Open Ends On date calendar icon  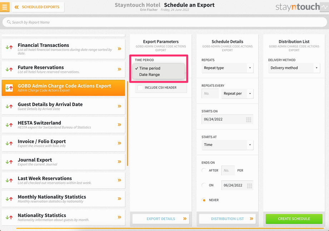click(x=250, y=186)
